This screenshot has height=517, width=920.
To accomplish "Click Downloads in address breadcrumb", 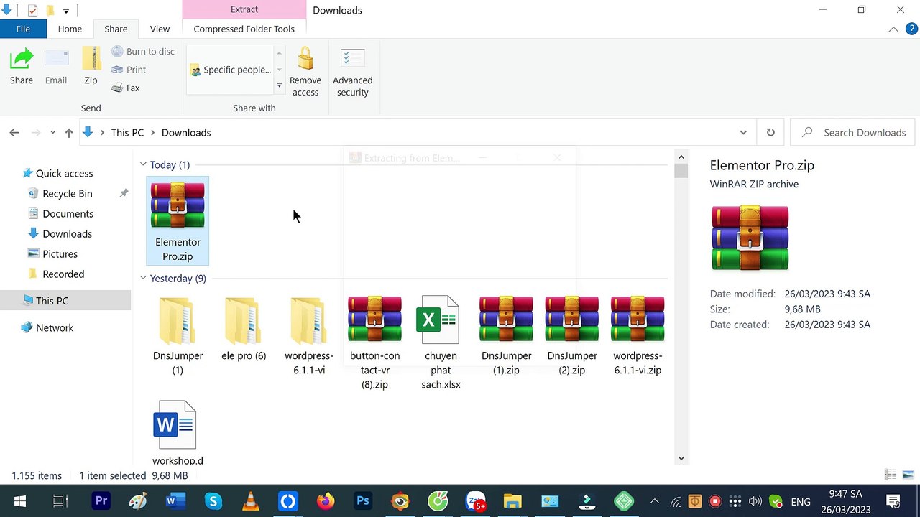I will point(186,133).
